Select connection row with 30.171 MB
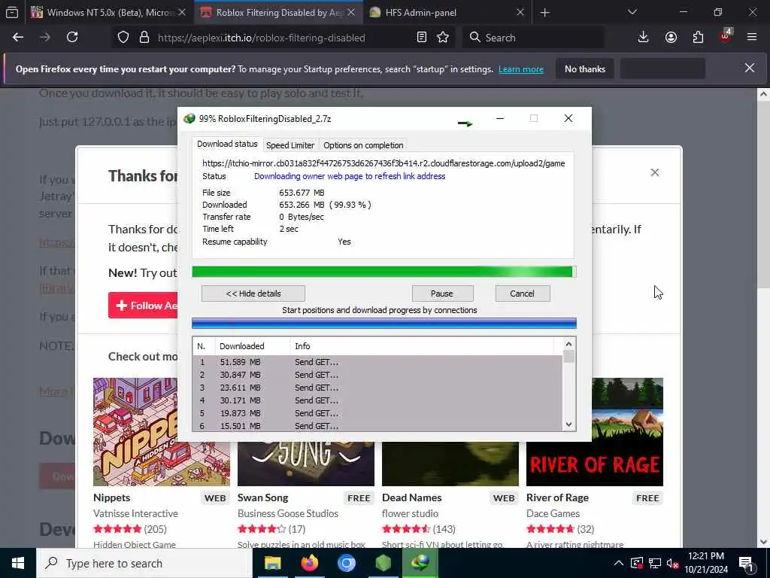Screen dimensions: 770x578 click(377, 400)
